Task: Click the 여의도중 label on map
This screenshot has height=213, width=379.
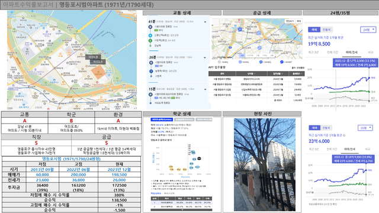Action: click(x=93, y=57)
